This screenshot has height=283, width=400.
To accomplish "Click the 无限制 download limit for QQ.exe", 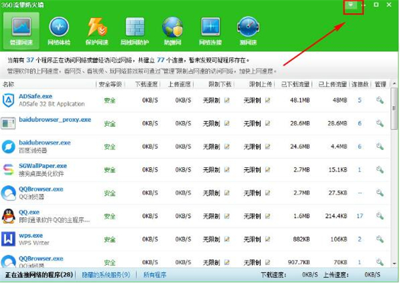I will pyautogui.click(x=211, y=216).
